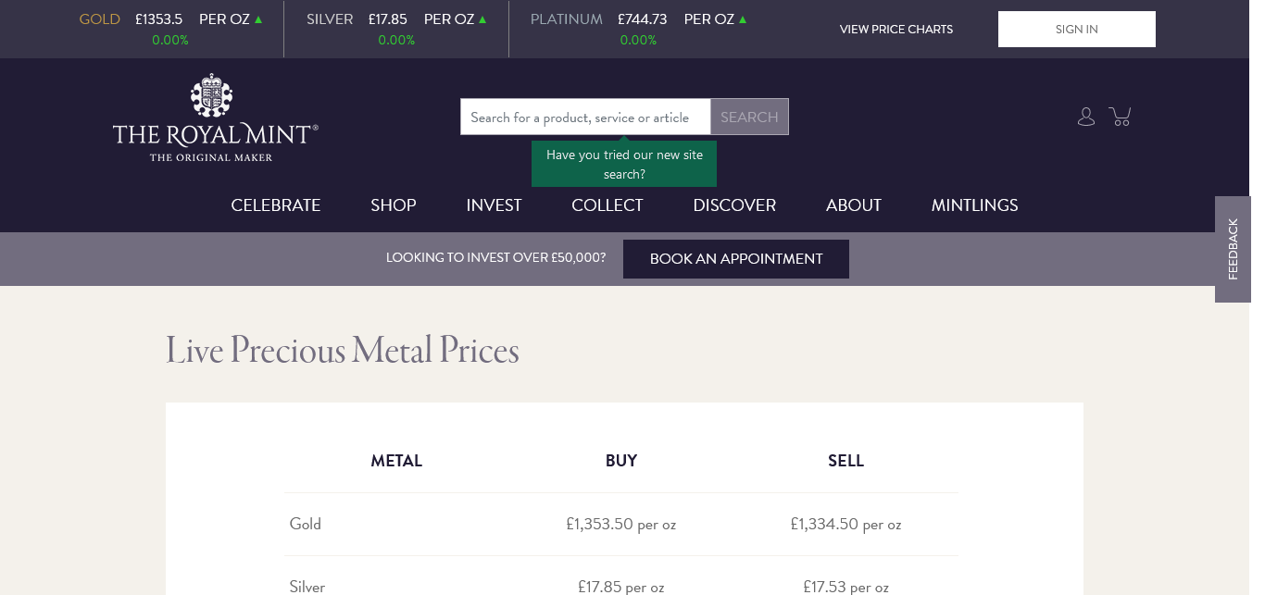Go to the About section
The image size is (1265, 595).
[854, 205]
